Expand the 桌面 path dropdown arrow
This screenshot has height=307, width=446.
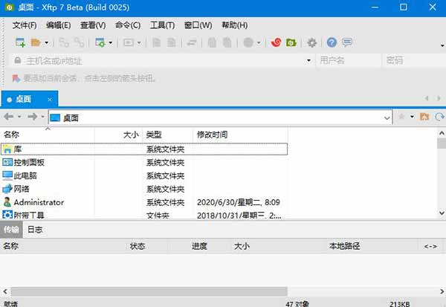(387, 117)
